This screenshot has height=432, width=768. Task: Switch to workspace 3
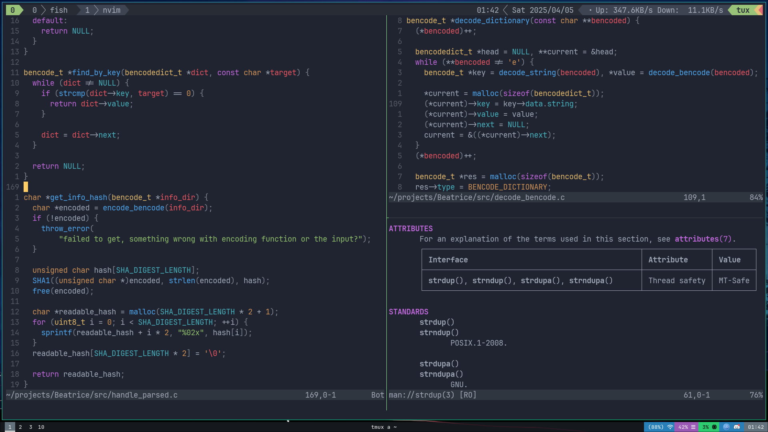(x=30, y=427)
